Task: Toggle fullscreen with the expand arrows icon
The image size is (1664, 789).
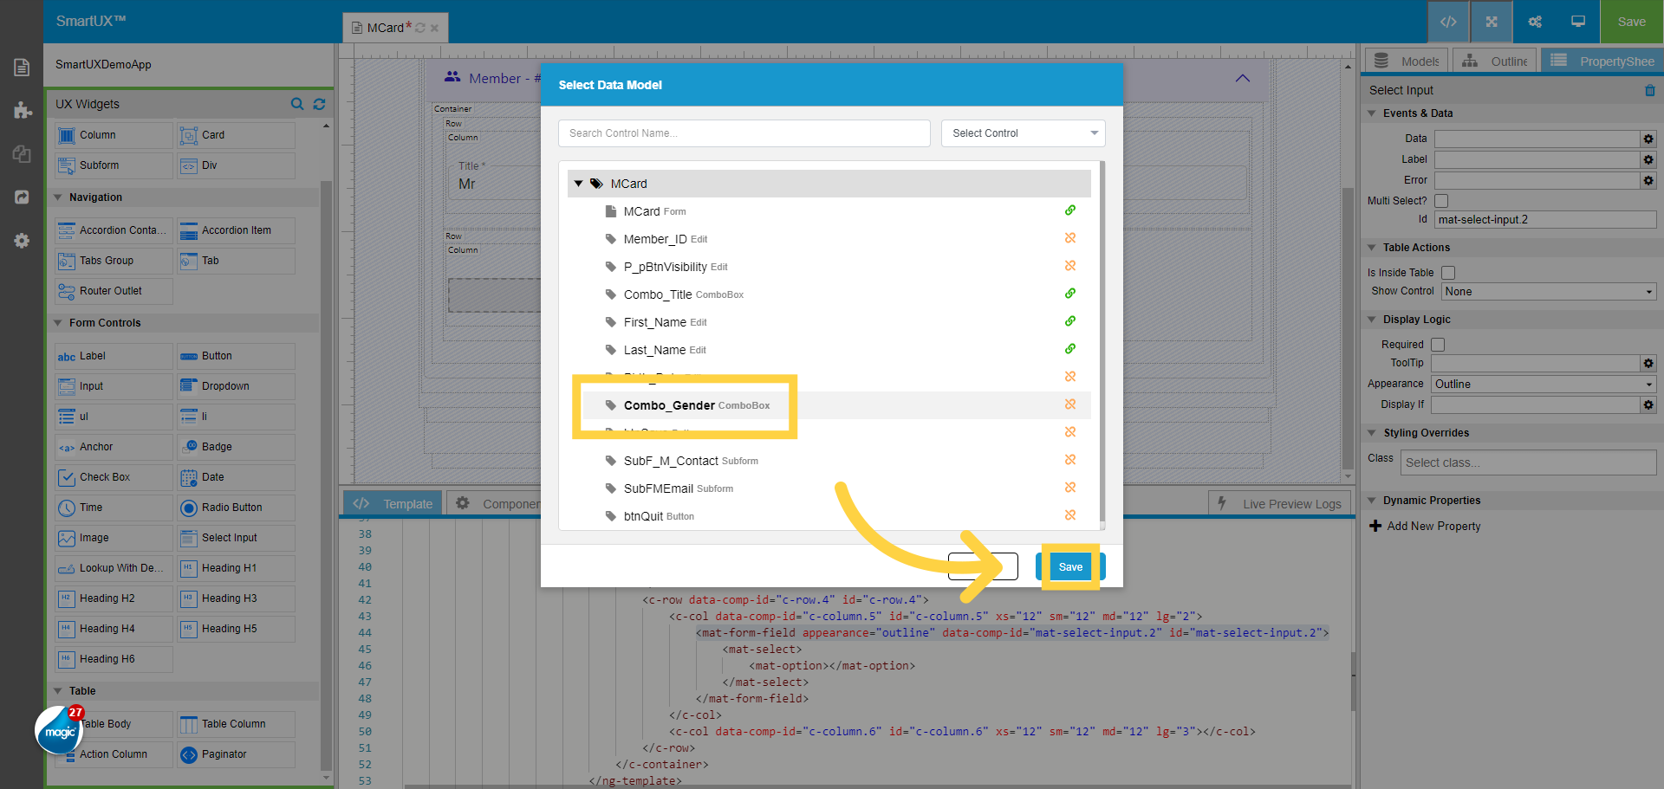Action: [x=1491, y=22]
